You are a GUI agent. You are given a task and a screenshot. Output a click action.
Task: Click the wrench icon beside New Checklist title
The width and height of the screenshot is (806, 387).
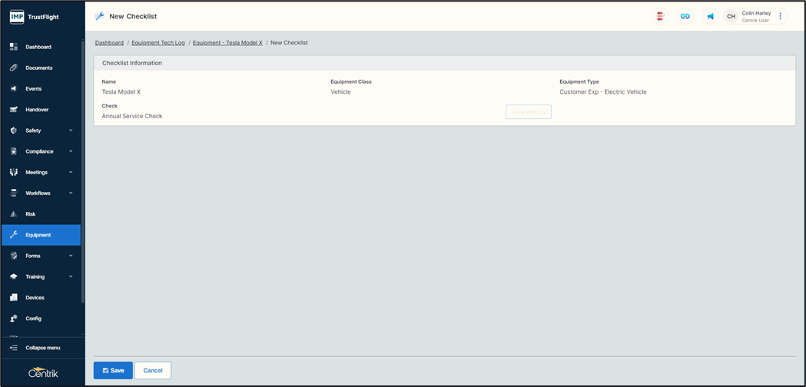click(100, 16)
